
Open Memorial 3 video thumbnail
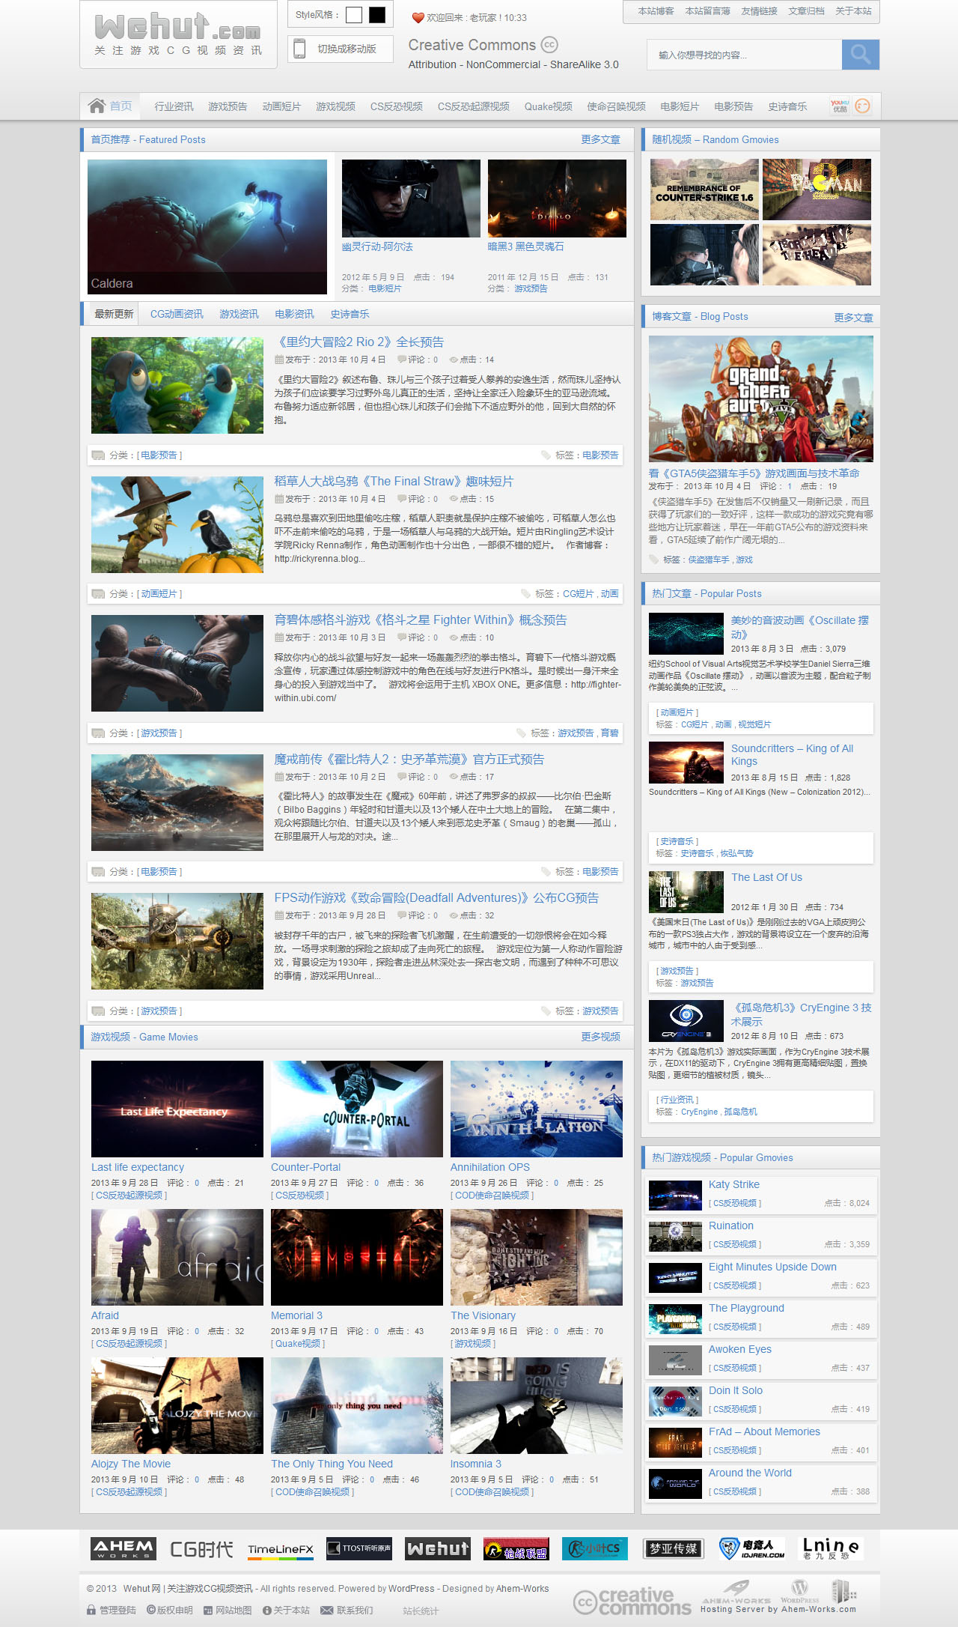pos(357,1257)
